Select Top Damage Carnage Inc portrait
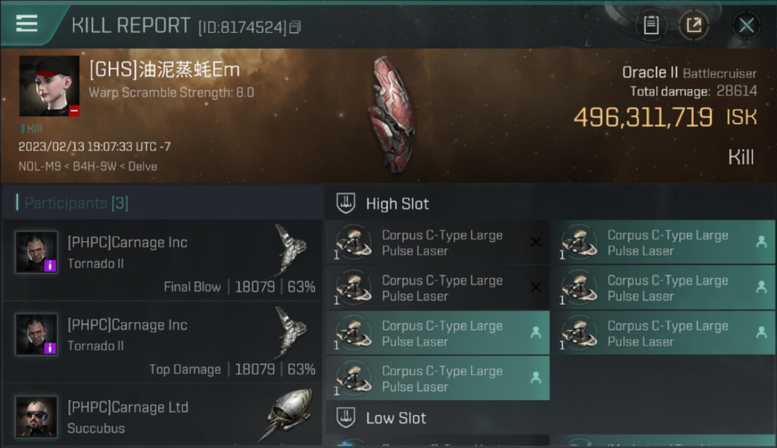 pyautogui.click(x=37, y=334)
